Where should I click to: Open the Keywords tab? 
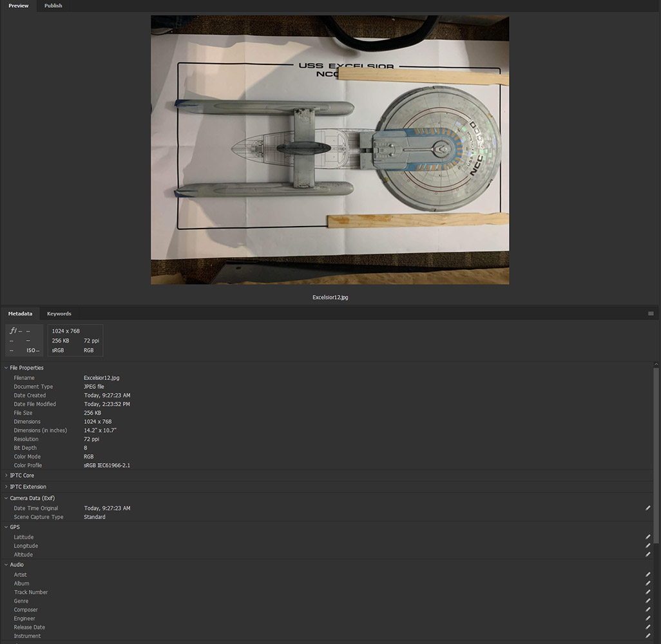pos(59,314)
